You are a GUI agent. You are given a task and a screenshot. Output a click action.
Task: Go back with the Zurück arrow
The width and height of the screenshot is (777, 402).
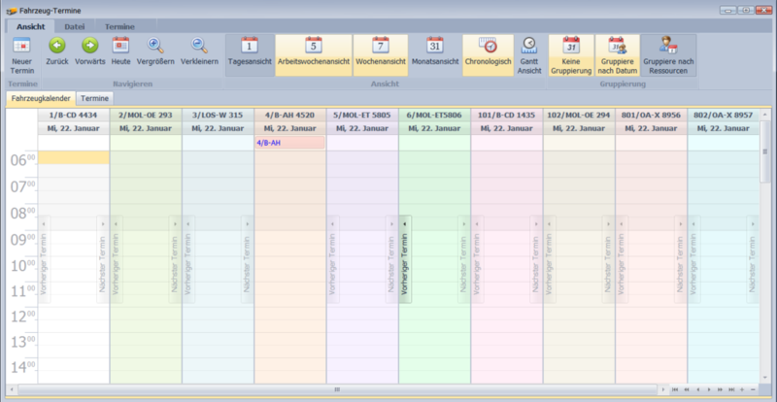pos(56,51)
